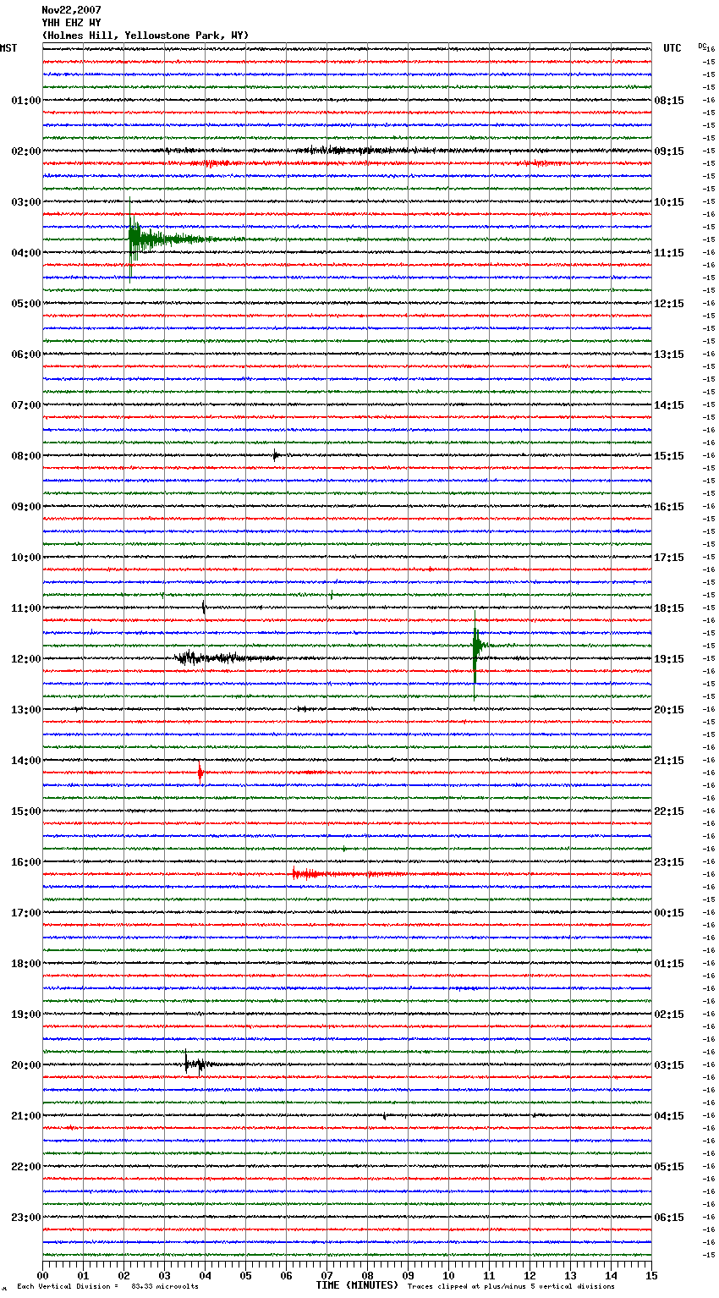Click the TIME (MINUTES) axis title
The image size is (719, 1298).
pyautogui.click(x=357, y=1285)
